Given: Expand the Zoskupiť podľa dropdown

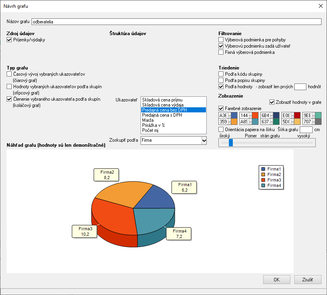Looking at the screenshot, I should pos(204,140).
